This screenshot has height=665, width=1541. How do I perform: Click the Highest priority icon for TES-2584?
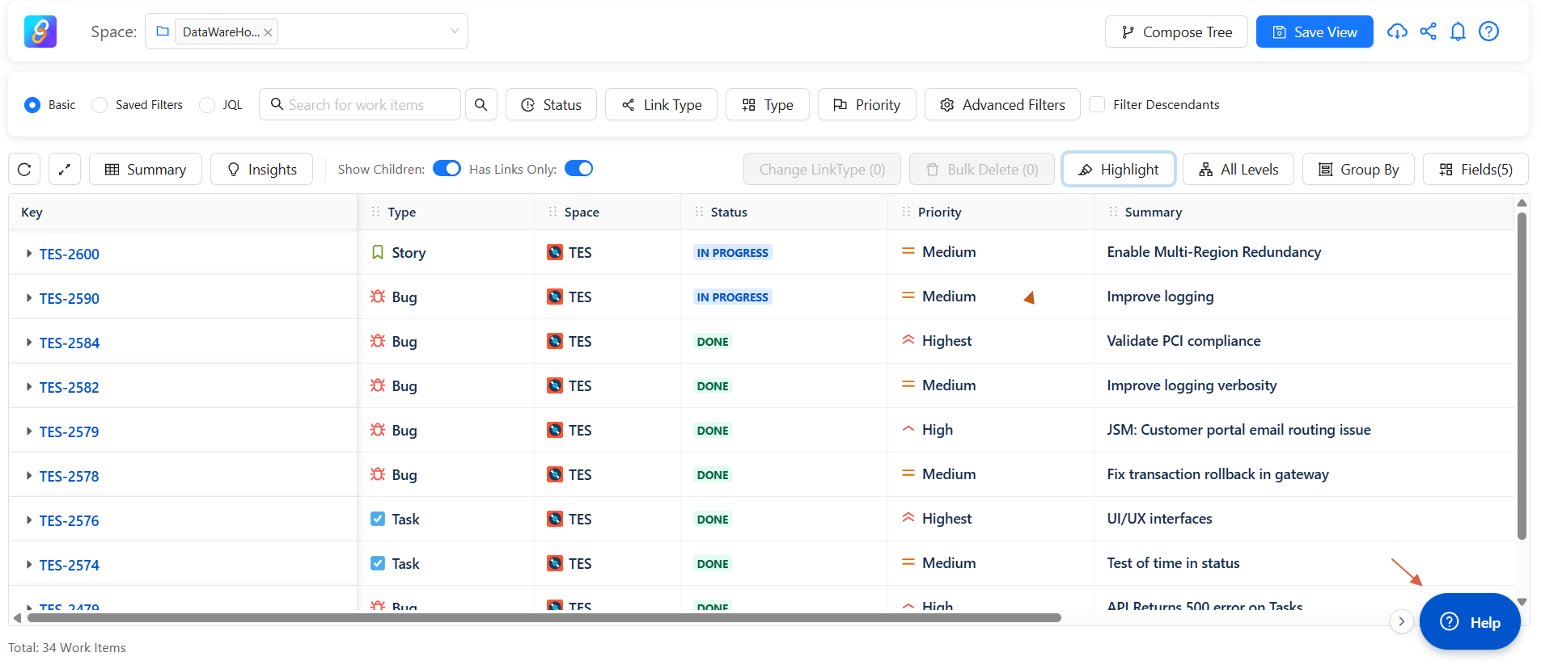point(908,341)
